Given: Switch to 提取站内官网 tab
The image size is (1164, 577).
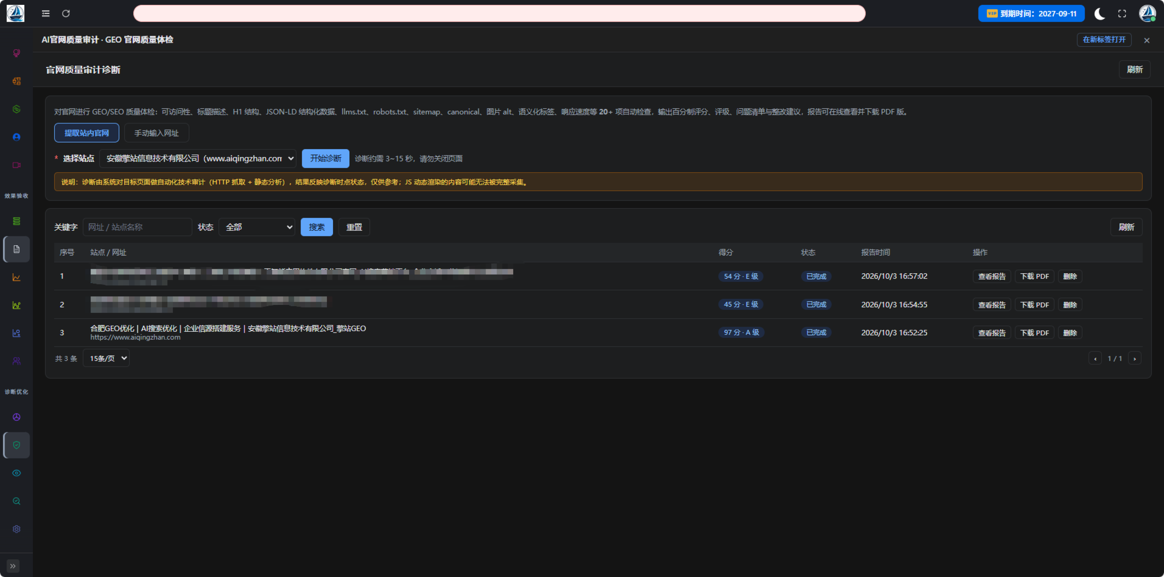Looking at the screenshot, I should pos(87,133).
